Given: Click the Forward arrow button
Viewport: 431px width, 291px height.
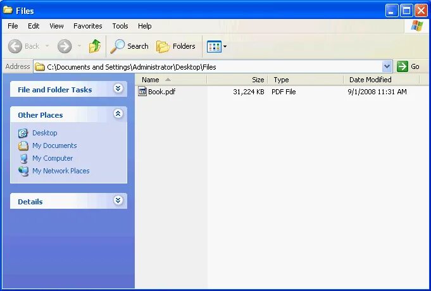Looking at the screenshot, I should (65, 46).
